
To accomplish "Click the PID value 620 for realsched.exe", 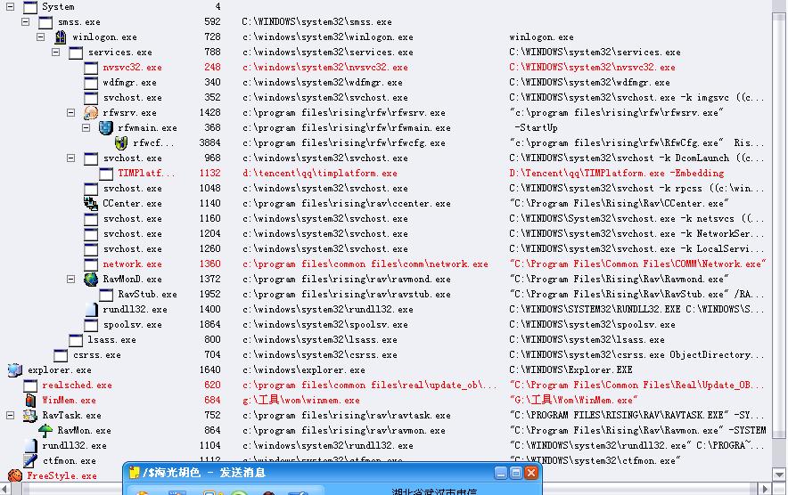I will [212, 385].
